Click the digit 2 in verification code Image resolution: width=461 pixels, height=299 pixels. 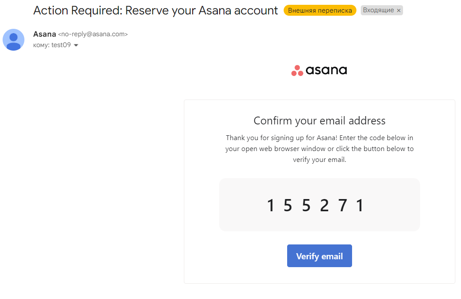coord(324,205)
